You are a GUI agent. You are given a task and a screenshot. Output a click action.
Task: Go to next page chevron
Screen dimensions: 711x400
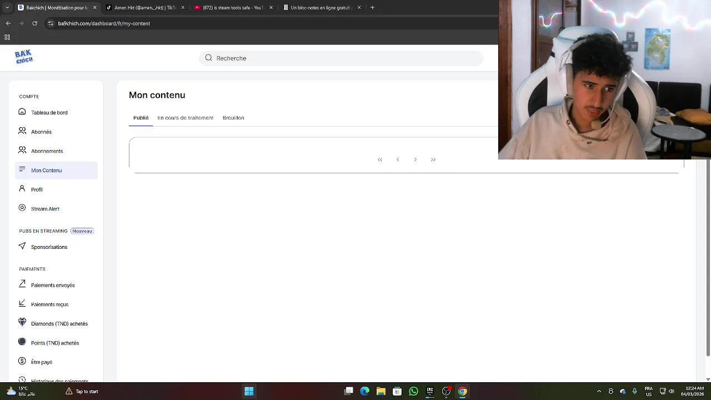pos(415,159)
